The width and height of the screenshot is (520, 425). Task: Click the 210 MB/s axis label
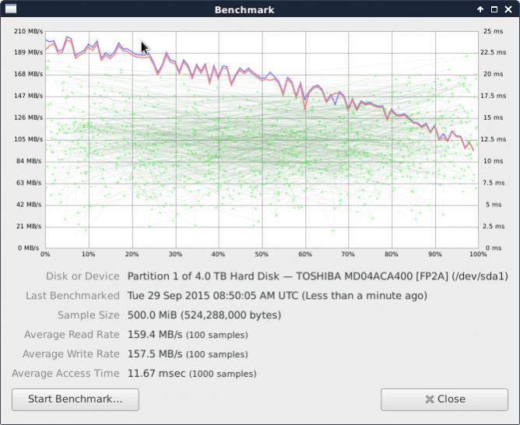(29, 31)
